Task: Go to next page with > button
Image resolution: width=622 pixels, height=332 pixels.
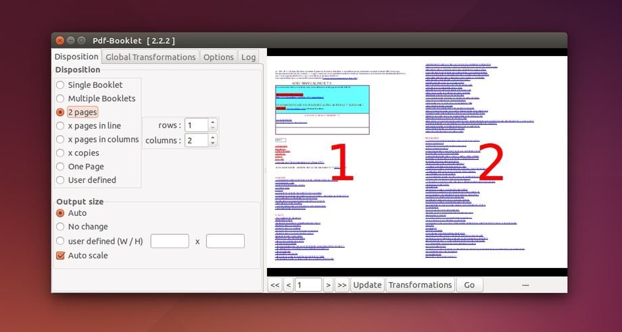Action: [328, 285]
